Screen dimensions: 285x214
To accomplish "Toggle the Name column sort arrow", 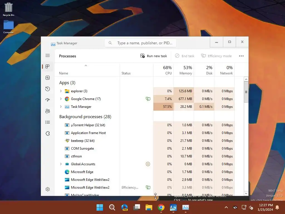I will pyautogui.click(x=86, y=65).
